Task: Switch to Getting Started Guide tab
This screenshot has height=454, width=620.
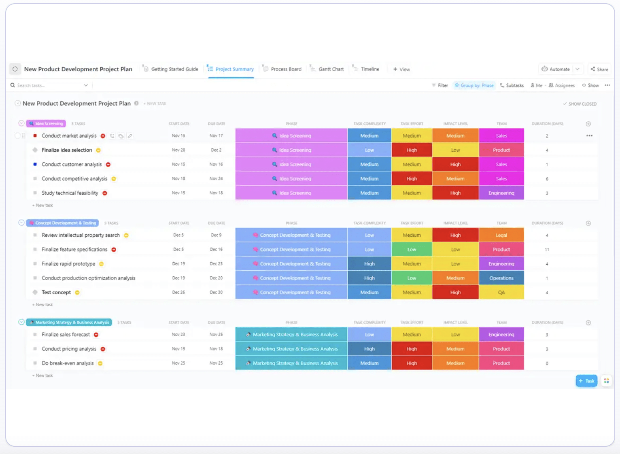Action: click(170, 69)
